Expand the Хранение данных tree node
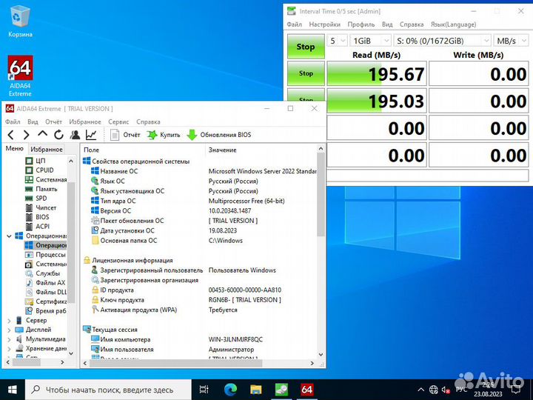Viewport: 533px width, 400px height. 9,348
